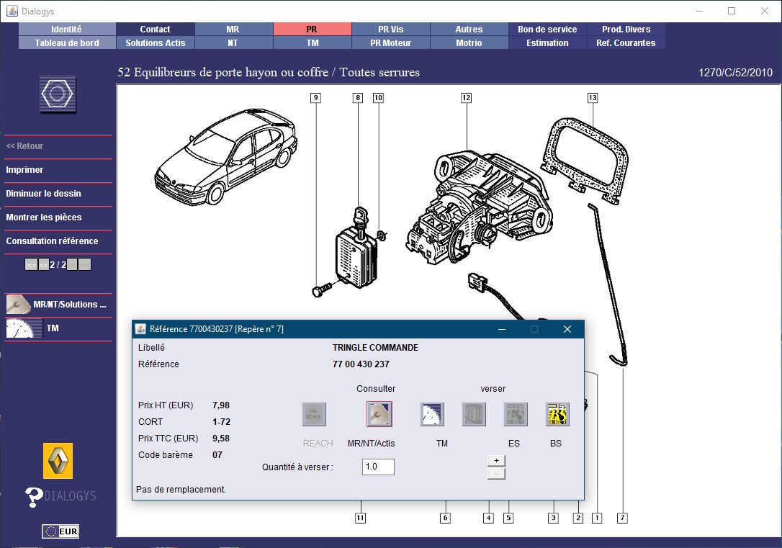Viewport: 782px width, 548px height.
Task: Click the lock mechanism part drawing
Action: pyautogui.click(x=480, y=206)
